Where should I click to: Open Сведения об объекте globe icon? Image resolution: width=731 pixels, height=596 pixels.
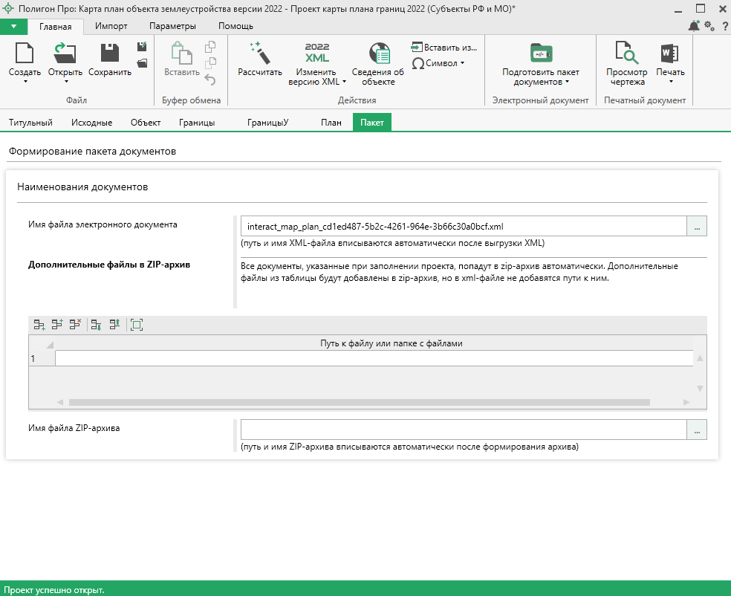(380, 54)
